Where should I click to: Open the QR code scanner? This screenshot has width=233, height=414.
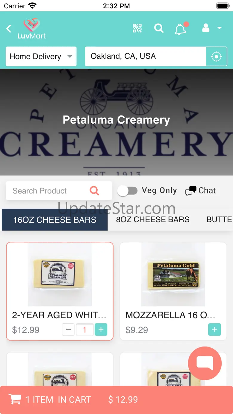pyautogui.click(x=137, y=28)
